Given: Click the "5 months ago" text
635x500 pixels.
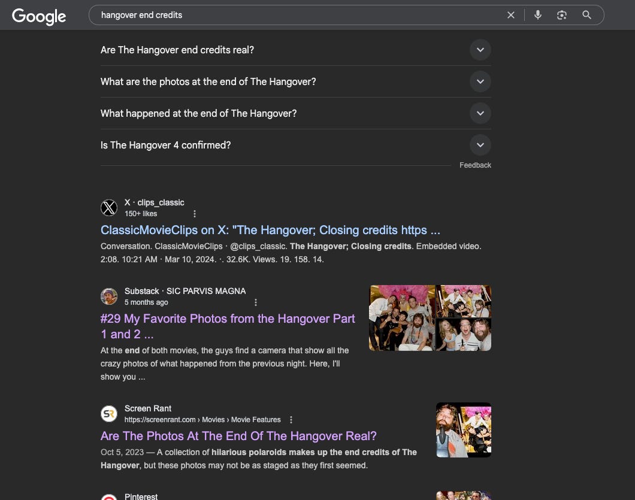Looking at the screenshot, I should (146, 302).
